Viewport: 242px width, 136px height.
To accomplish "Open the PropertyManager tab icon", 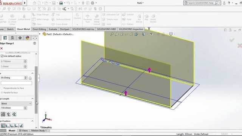I will click(5, 38).
